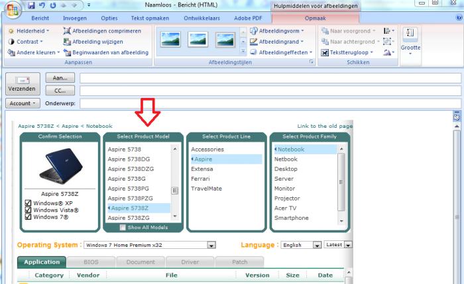Click the help question mark icon
464x284 pixels.
pos(459,18)
